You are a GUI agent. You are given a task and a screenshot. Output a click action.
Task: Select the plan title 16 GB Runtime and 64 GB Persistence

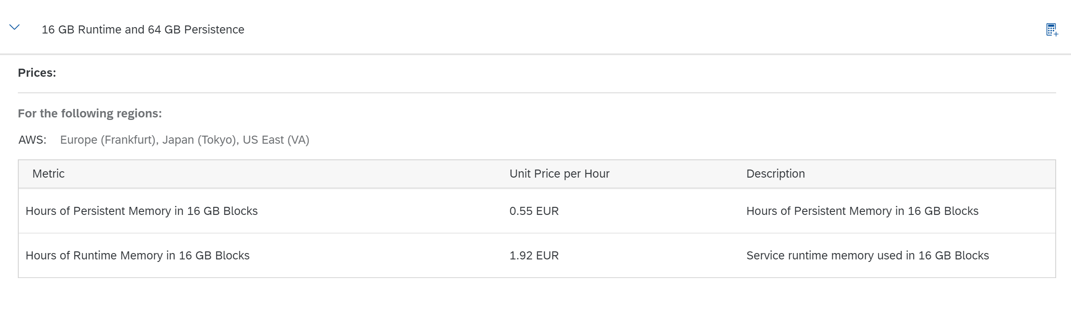point(143,30)
